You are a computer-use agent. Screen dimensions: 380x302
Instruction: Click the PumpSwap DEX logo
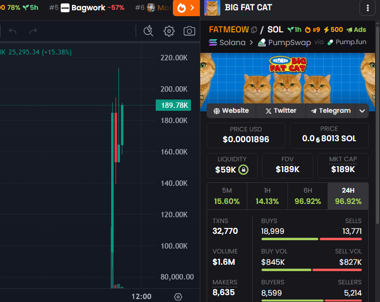(x=261, y=43)
